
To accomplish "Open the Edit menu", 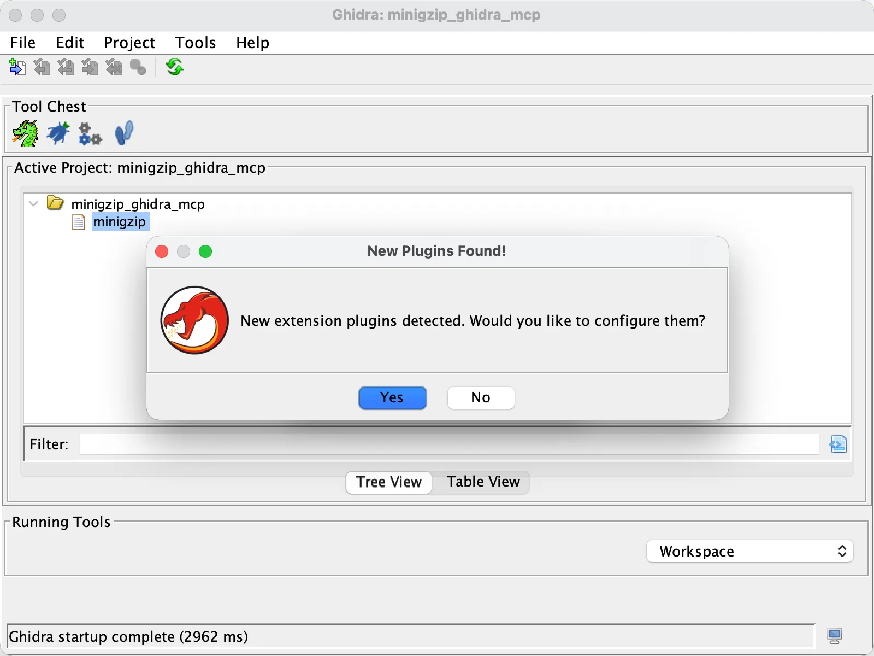I will point(70,43).
